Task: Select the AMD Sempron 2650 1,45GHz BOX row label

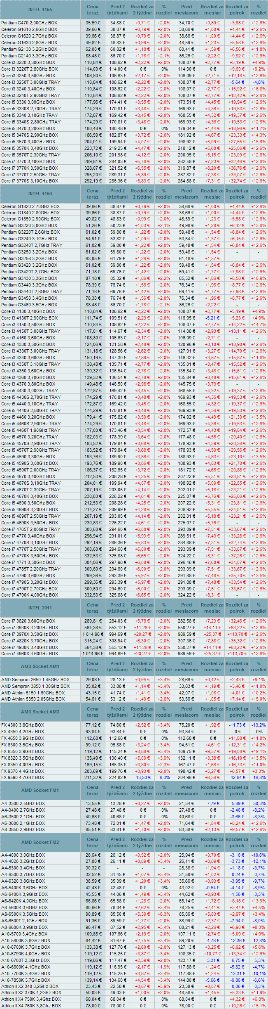Action: click(x=35, y=680)
